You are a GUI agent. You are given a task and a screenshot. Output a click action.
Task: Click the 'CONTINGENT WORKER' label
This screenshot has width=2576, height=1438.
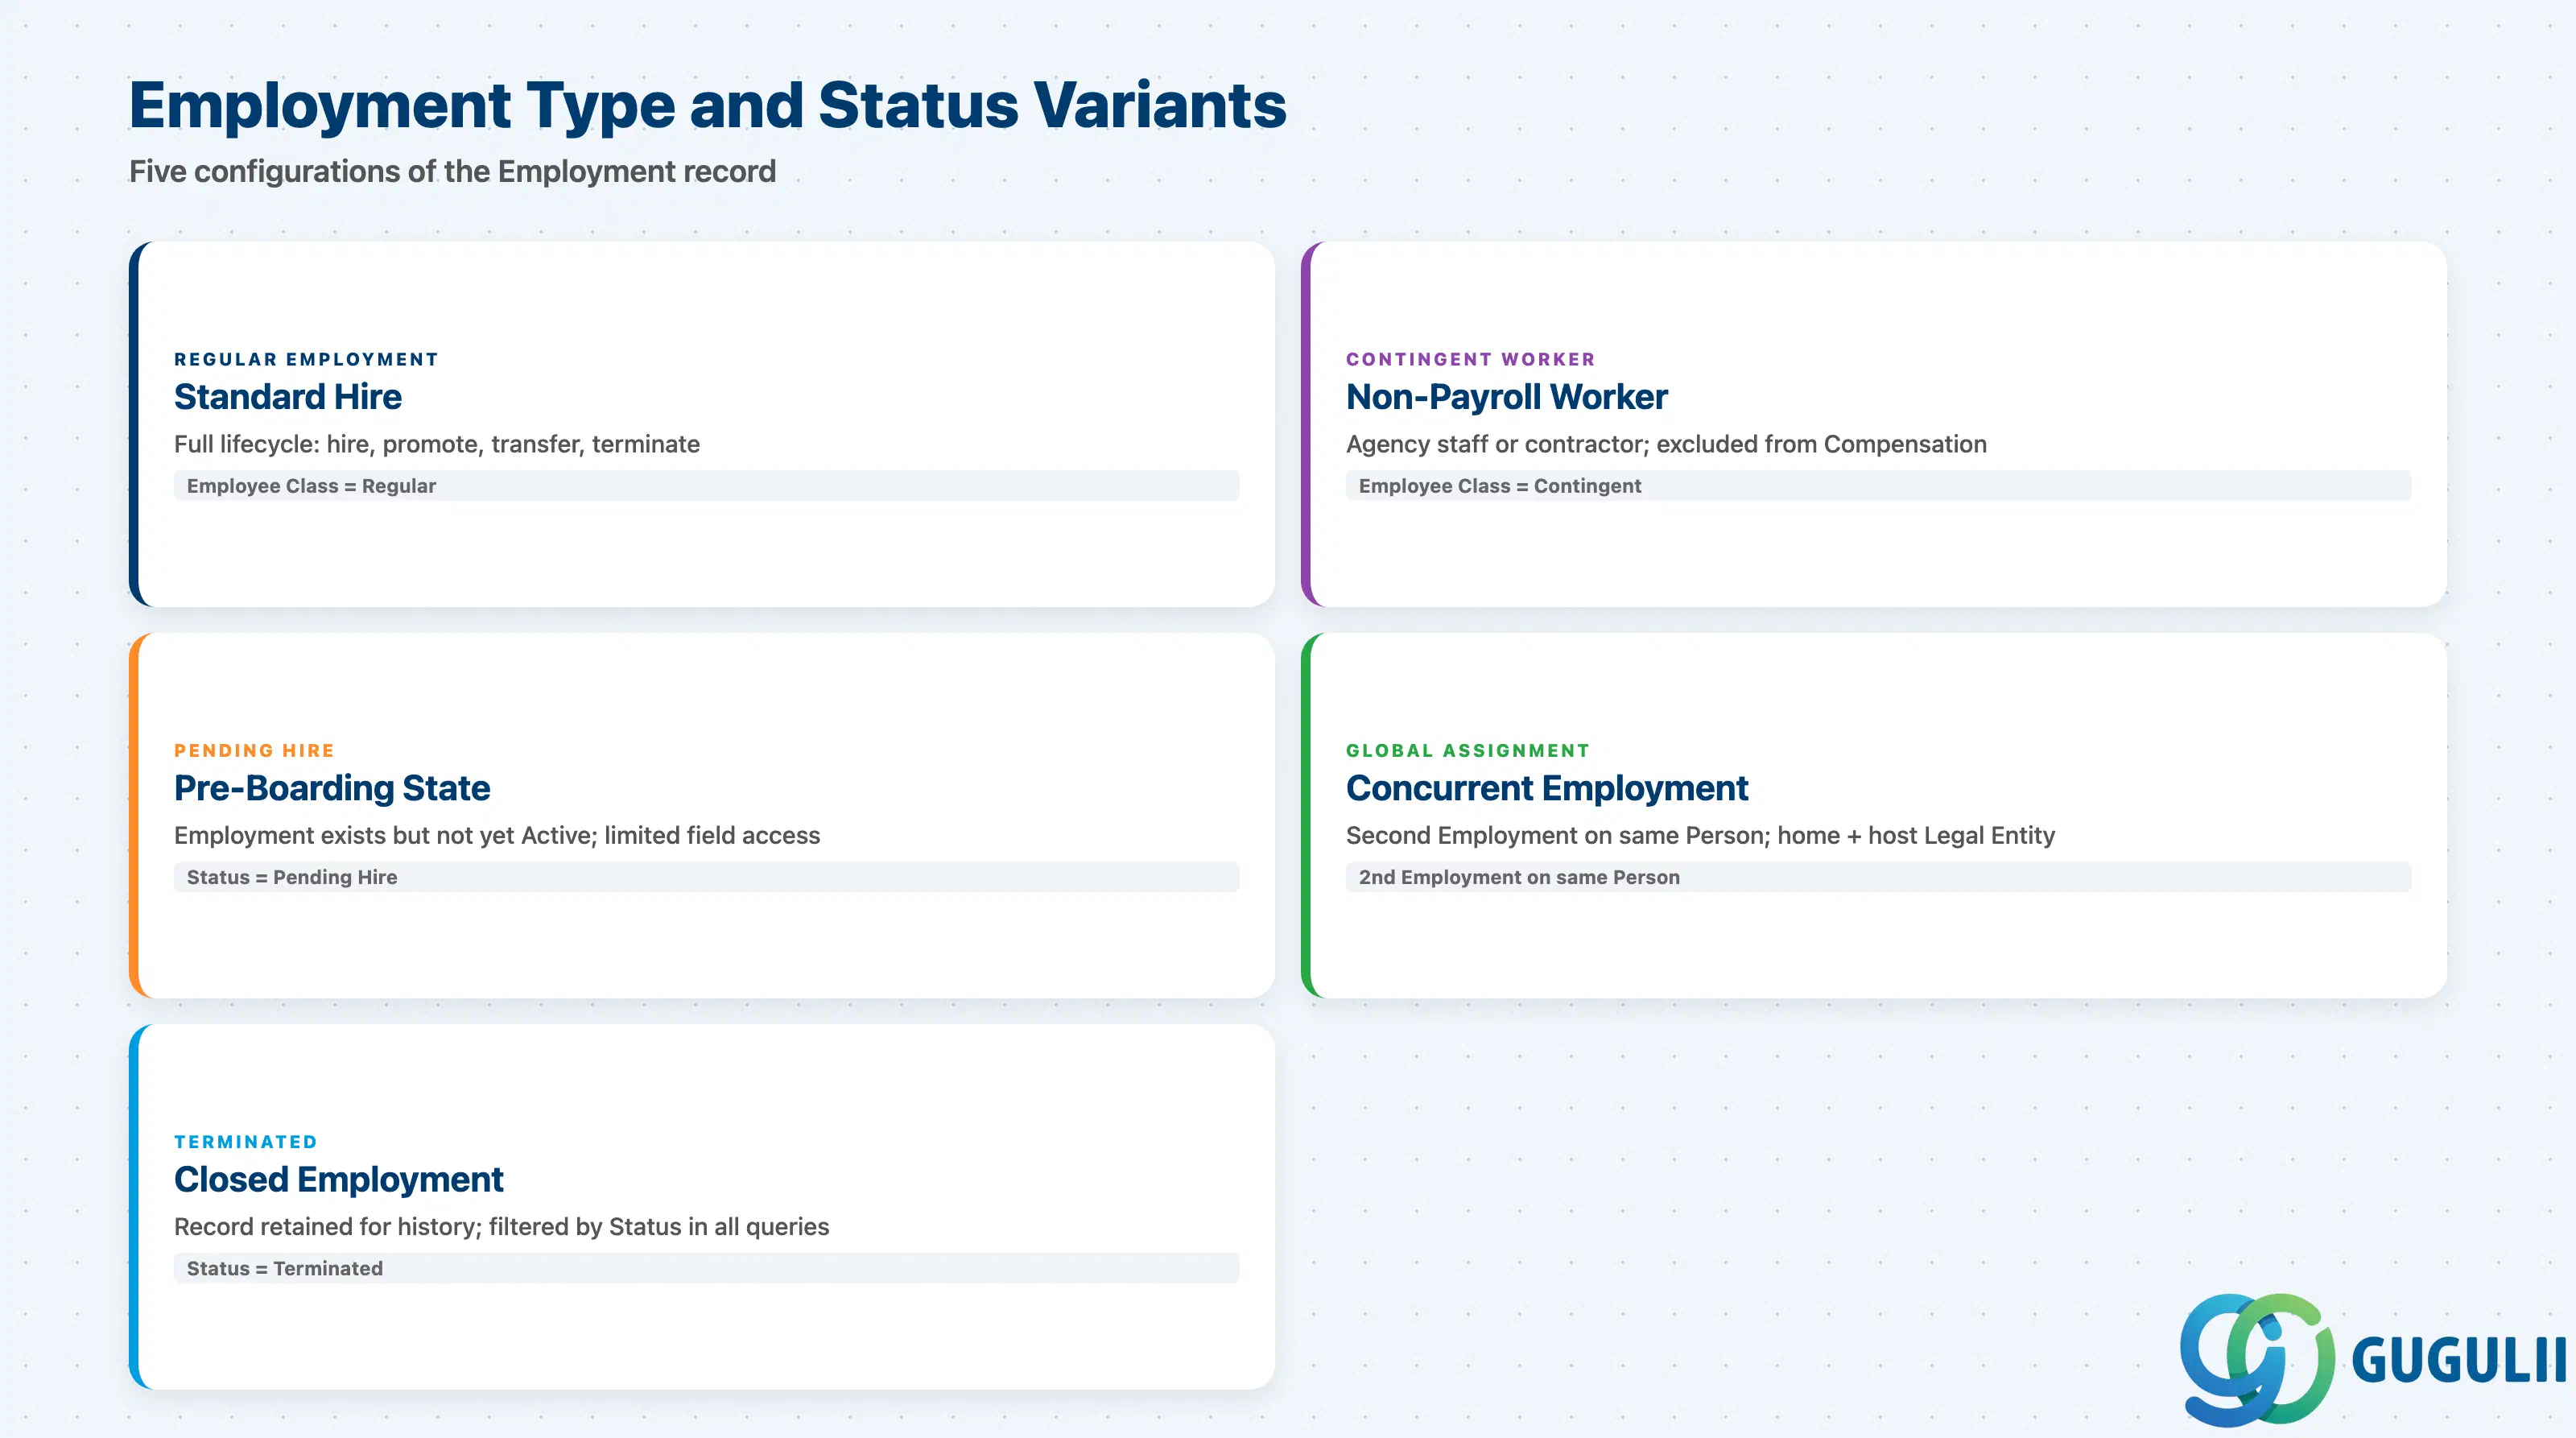1470,359
